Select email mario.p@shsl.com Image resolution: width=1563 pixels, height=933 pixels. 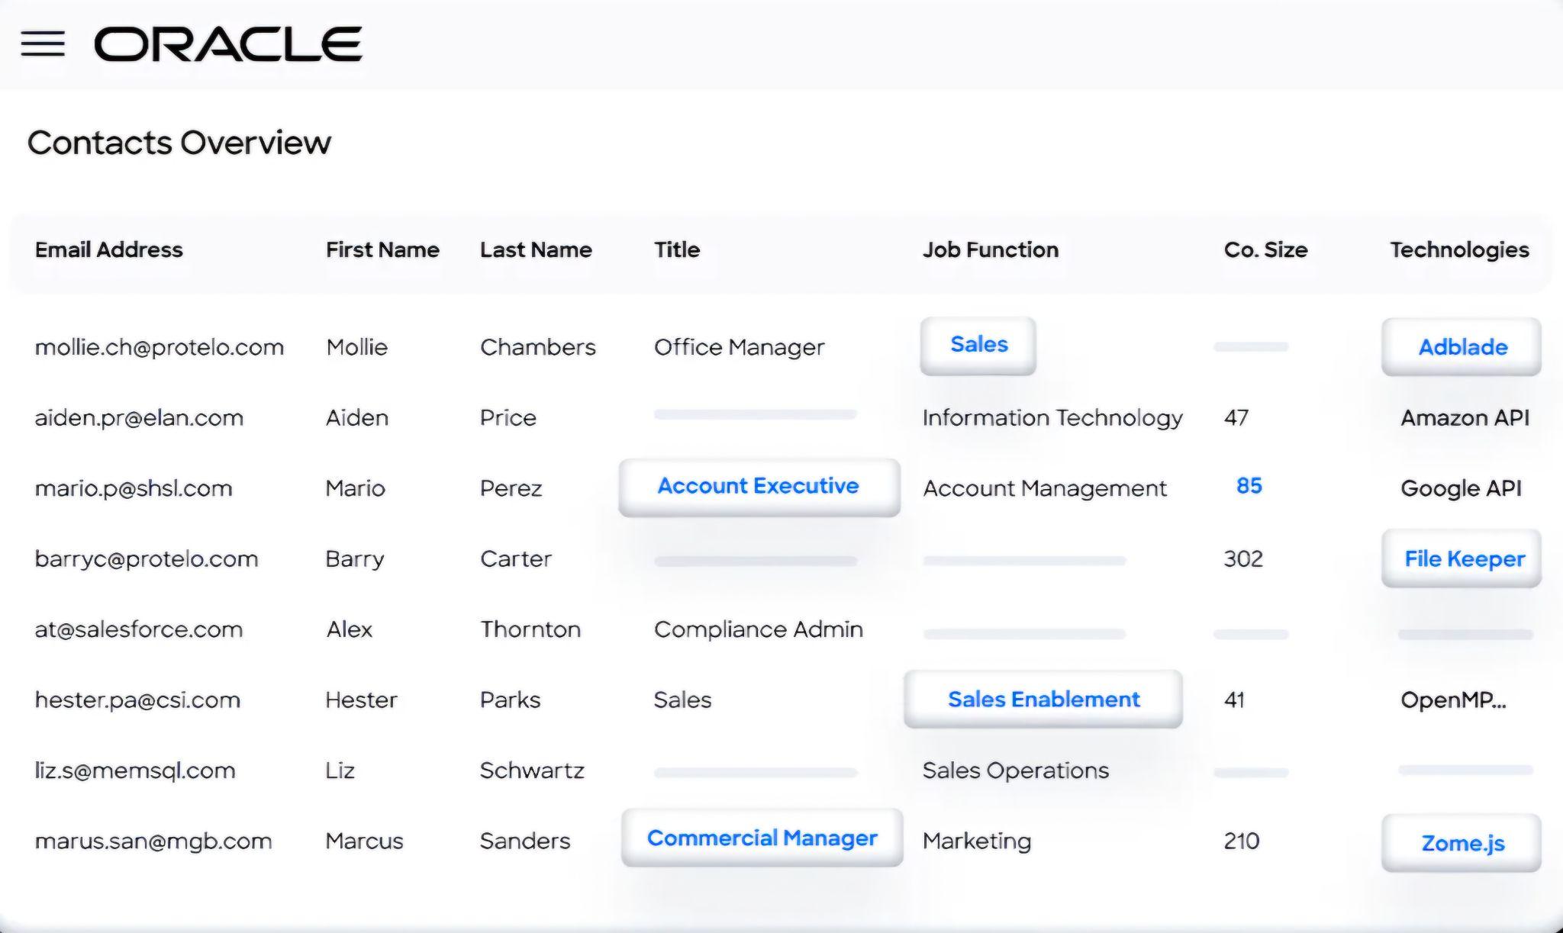(134, 488)
